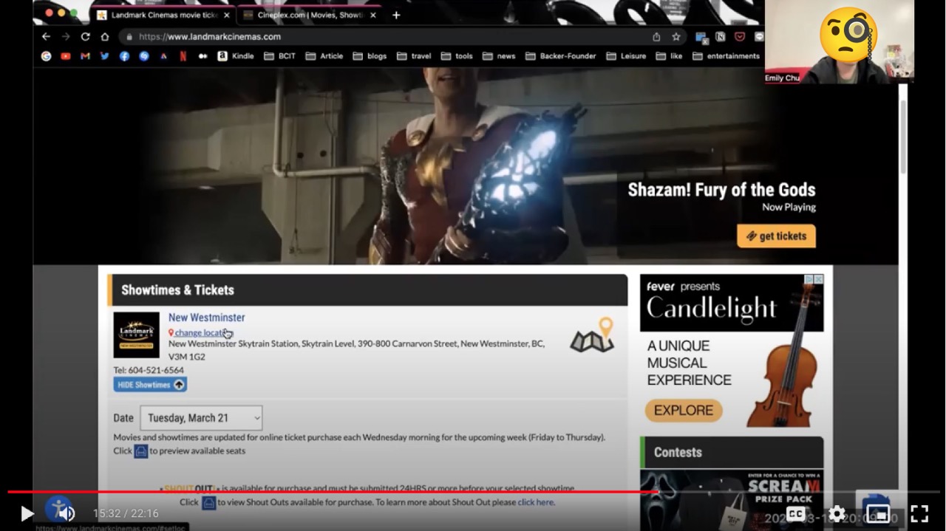Image resolution: width=946 pixels, height=531 pixels.
Task: Toggle closed captions on the video
Action: coord(796,513)
